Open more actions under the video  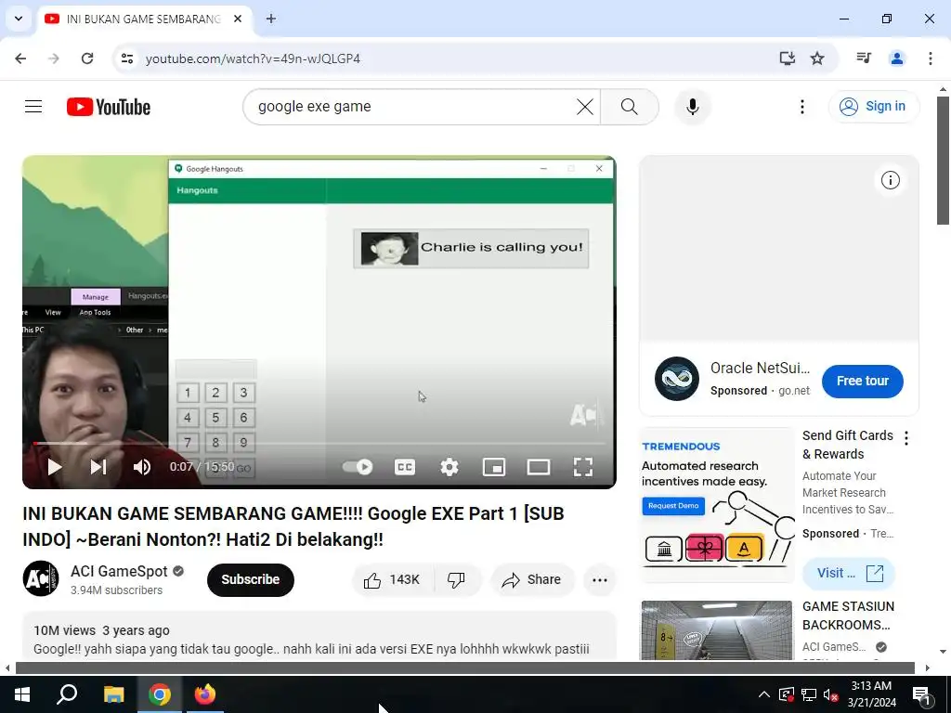click(x=600, y=580)
